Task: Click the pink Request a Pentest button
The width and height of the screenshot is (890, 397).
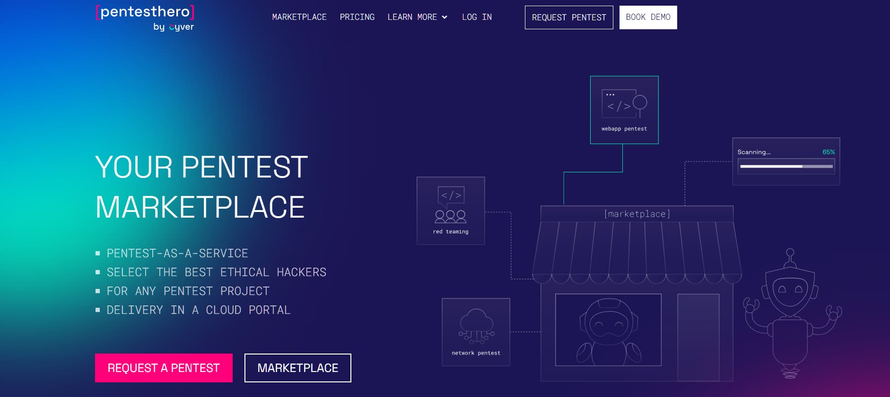Action: (x=164, y=368)
